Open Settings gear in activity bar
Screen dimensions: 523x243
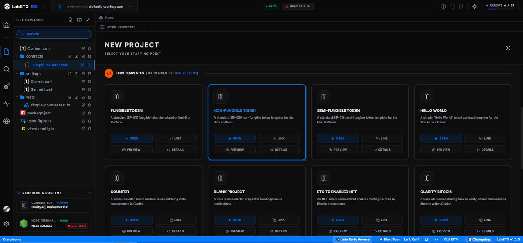click(x=6, y=224)
